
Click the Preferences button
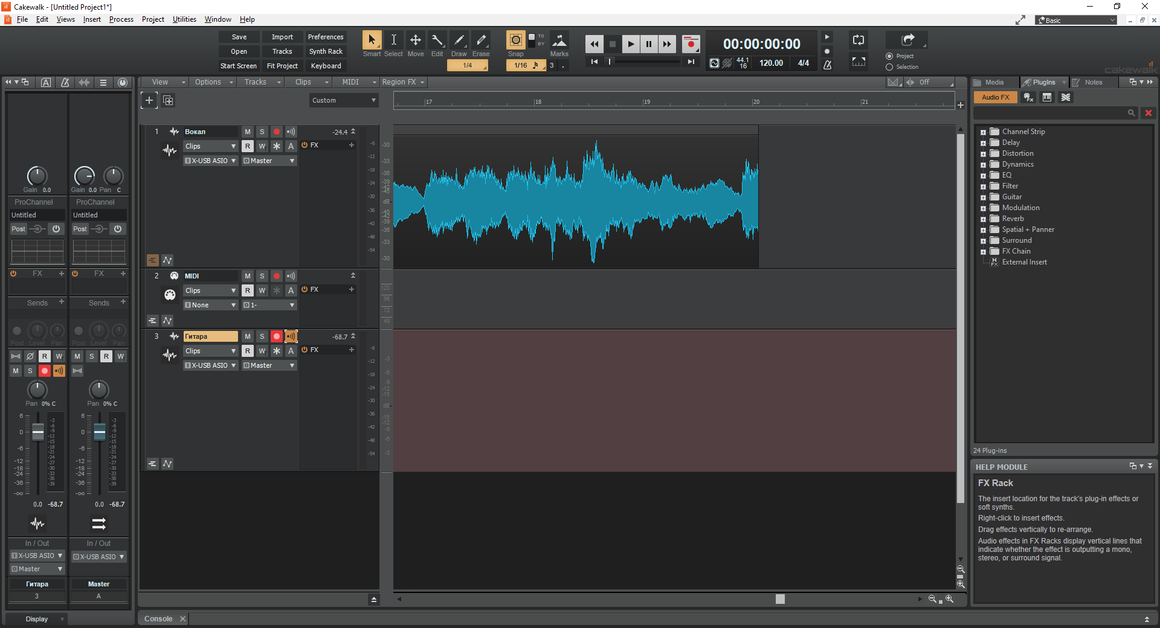(x=326, y=37)
